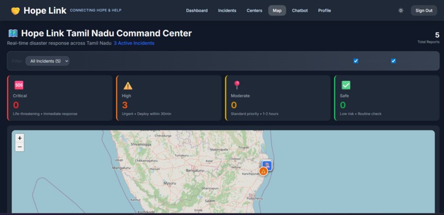Click the green checkmark icon on Safe card

pos(346,85)
